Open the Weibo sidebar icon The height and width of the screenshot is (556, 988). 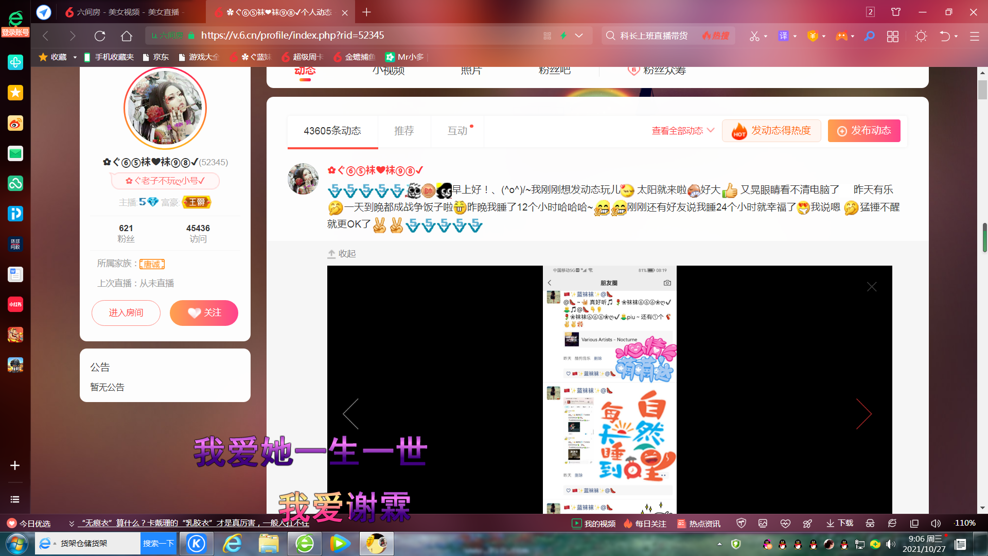15,123
